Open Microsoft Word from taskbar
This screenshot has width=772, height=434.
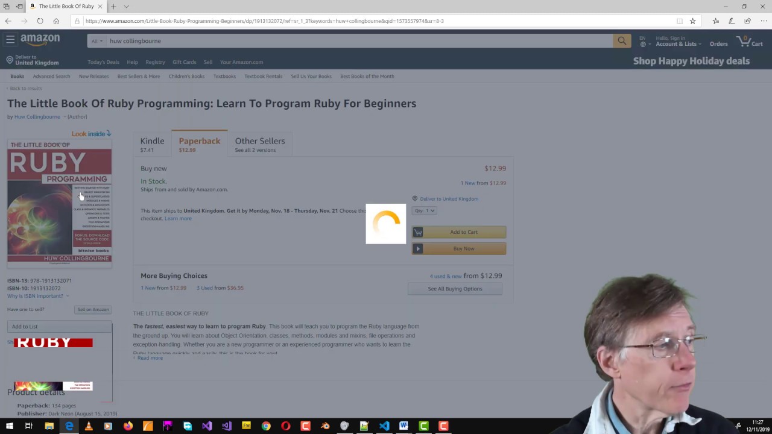(x=403, y=426)
